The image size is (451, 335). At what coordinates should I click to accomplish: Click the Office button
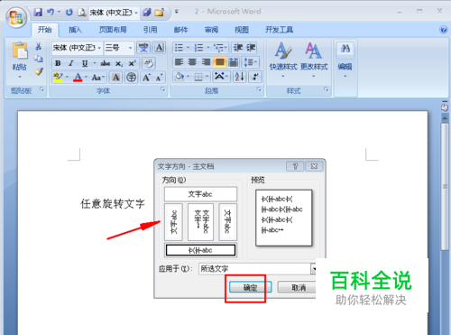16,17
